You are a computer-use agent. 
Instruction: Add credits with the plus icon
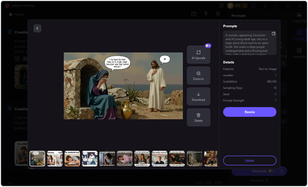(245, 6)
